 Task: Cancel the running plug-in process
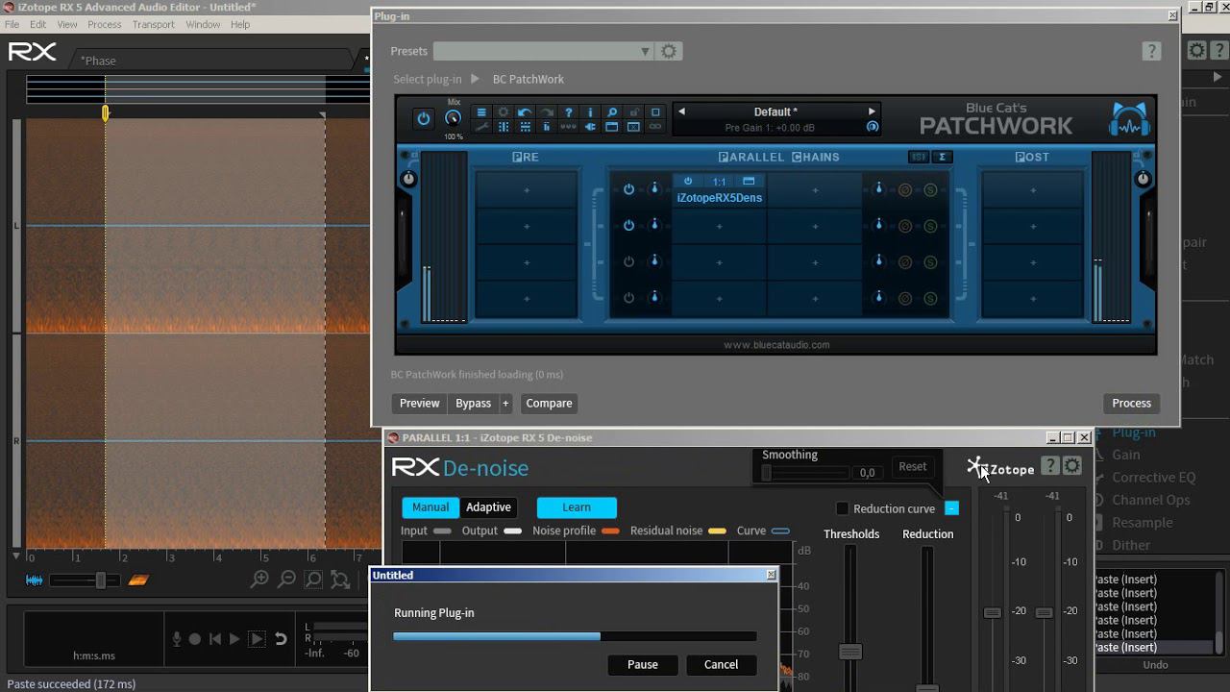pos(721,664)
